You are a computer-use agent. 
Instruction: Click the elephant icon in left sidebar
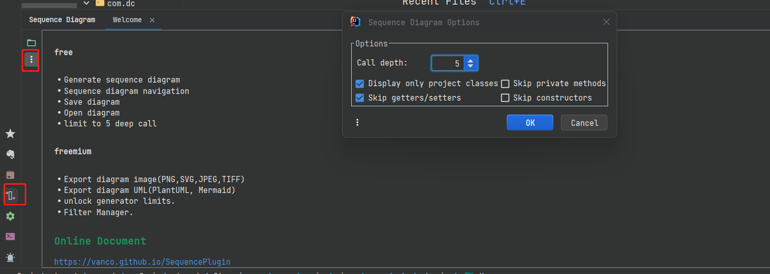10,154
